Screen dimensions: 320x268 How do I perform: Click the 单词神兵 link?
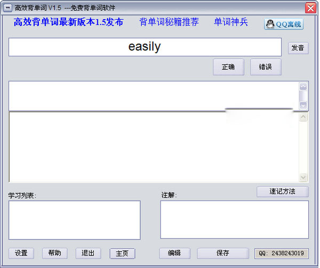[231, 22]
